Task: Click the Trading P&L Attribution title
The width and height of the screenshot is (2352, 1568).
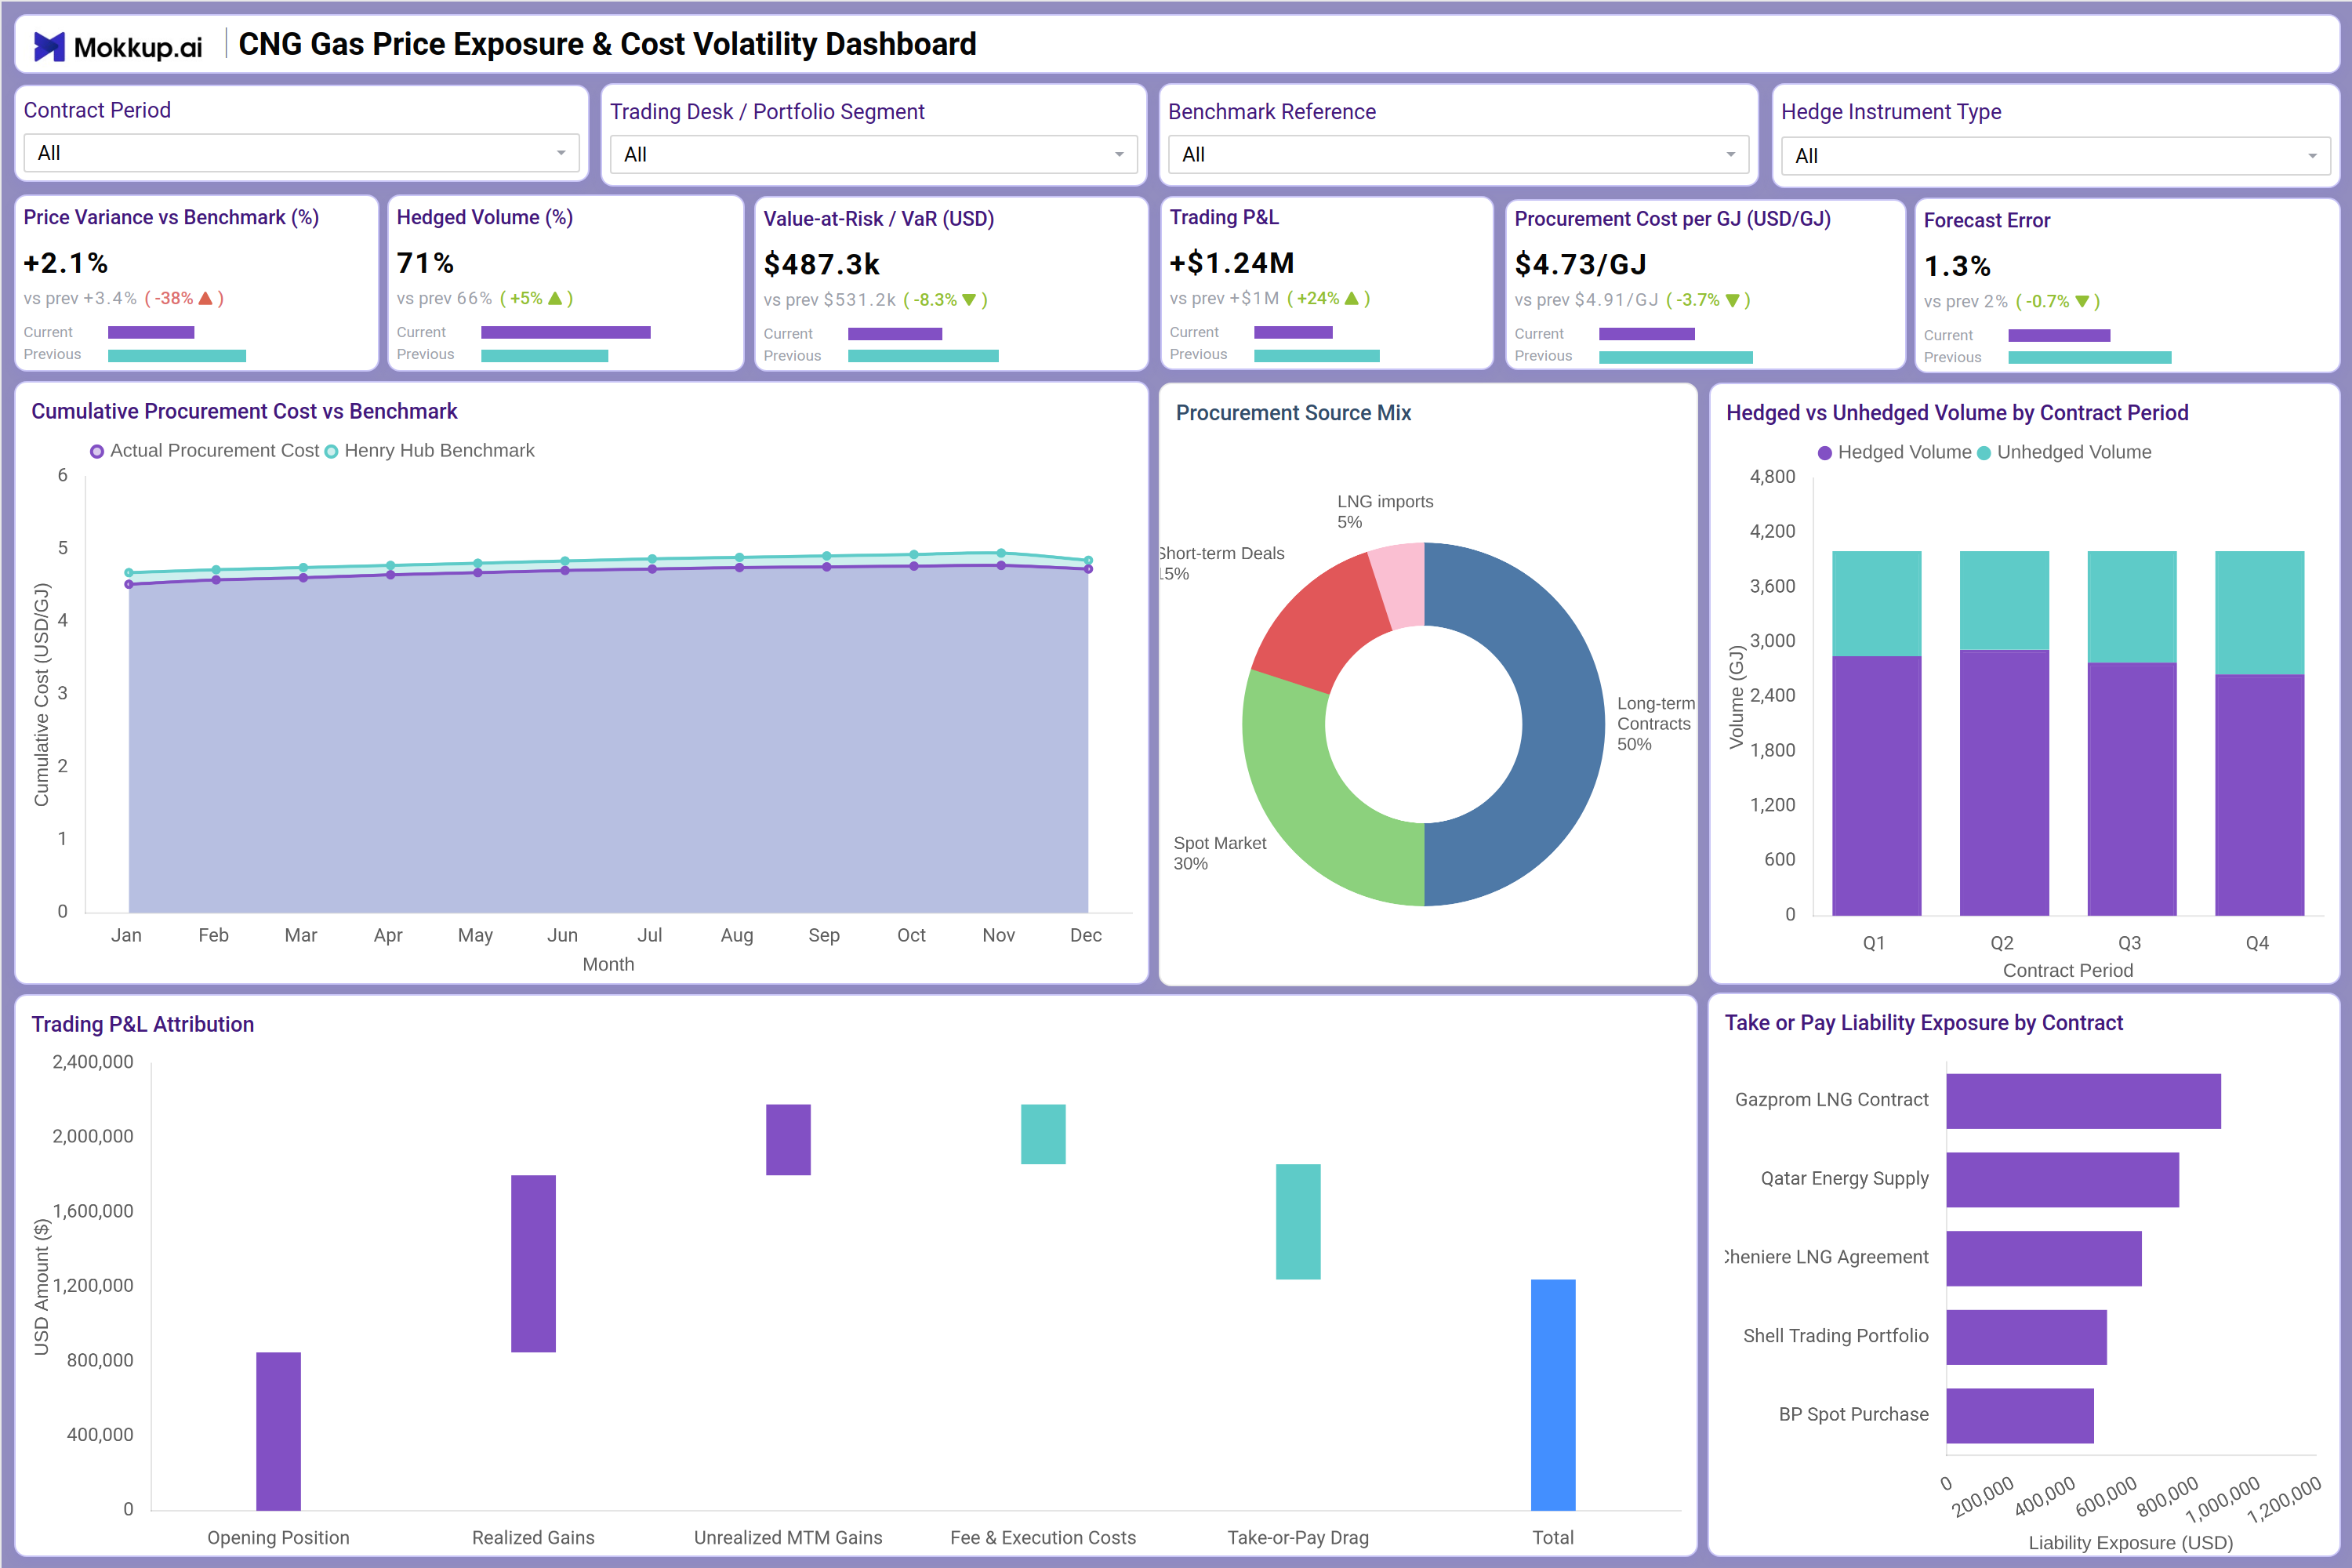Action: point(143,1024)
